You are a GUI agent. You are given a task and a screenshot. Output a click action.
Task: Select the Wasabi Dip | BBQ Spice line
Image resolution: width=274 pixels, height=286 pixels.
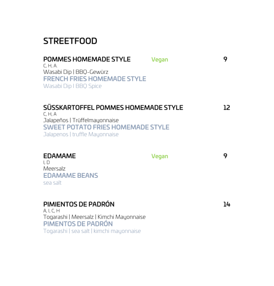point(73,86)
